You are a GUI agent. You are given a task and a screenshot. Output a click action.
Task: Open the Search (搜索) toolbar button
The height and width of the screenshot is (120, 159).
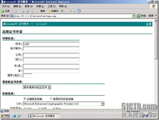(x=41, y=11)
